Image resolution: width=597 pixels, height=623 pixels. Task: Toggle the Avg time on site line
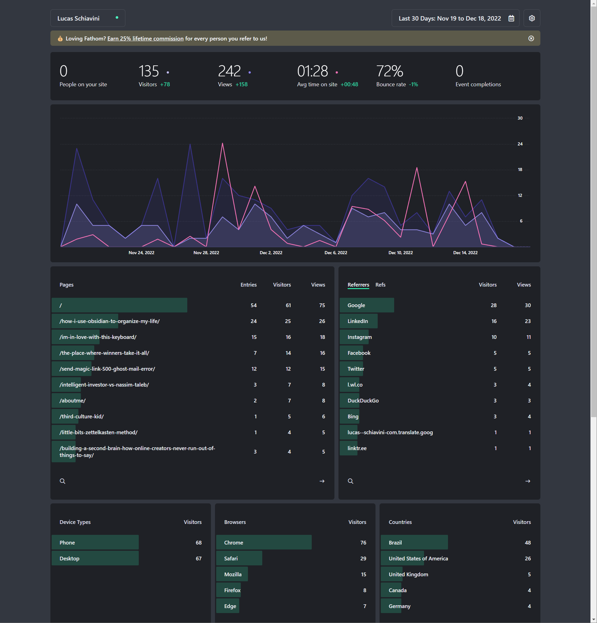(x=336, y=73)
